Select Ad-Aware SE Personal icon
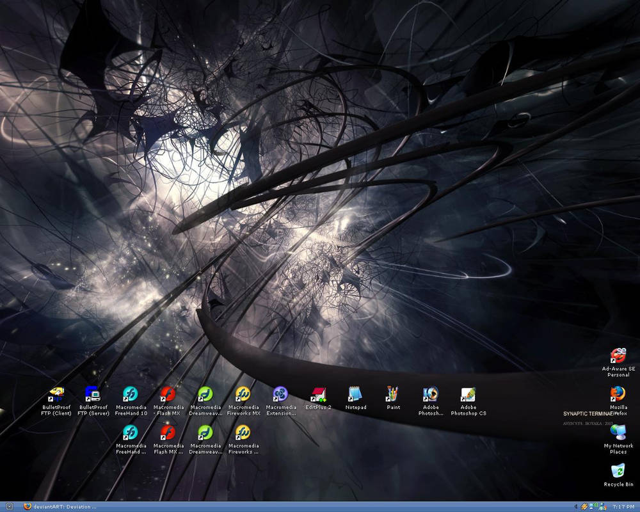 tap(618, 363)
